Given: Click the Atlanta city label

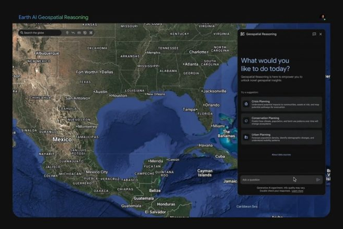Looking at the screenshot, I should point(191,64).
